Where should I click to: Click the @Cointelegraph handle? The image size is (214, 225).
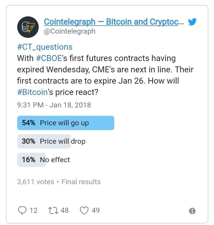click(x=70, y=31)
